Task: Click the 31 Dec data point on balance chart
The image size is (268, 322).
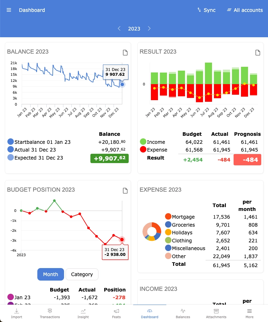Action: coord(122,84)
